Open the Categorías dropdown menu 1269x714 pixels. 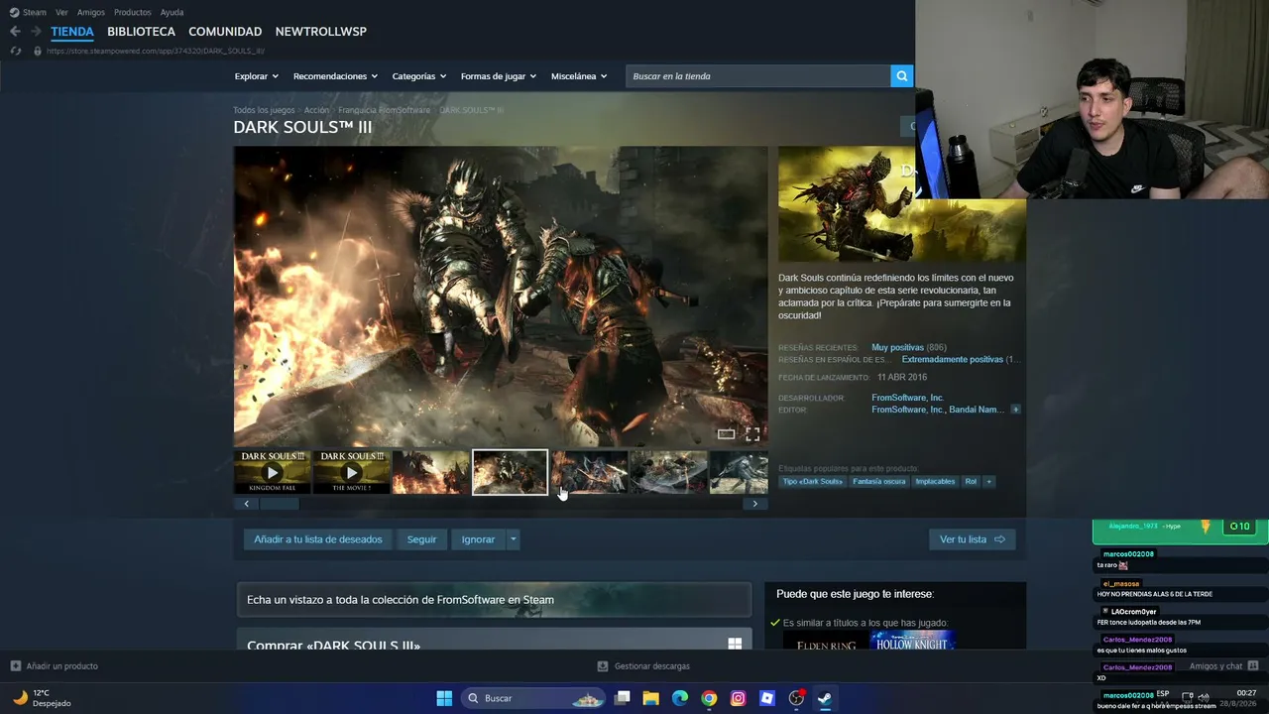click(x=419, y=76)
